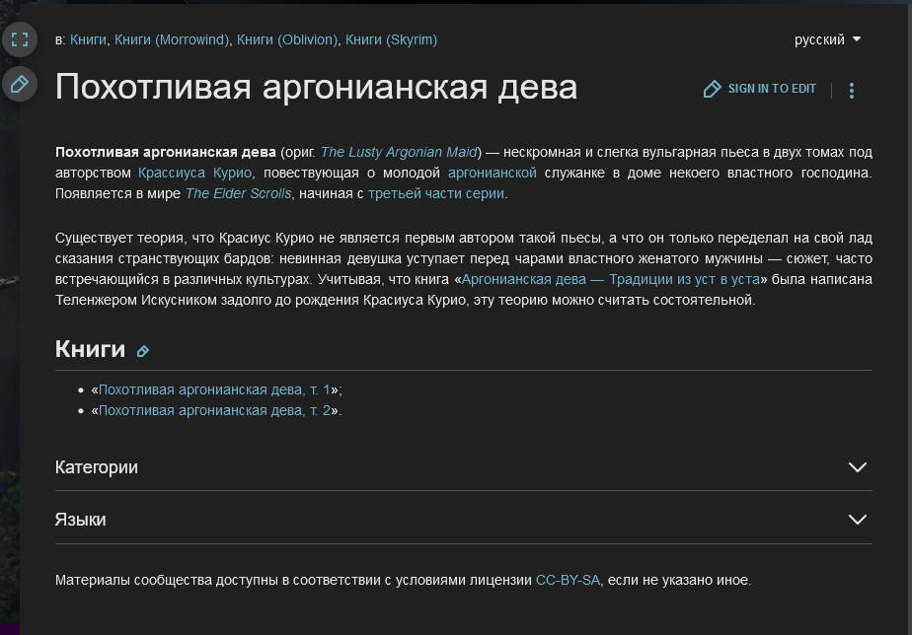Open Аргонианская дева — Традиции из уст в уста link
912x635 pixels.
click(611, 279)
